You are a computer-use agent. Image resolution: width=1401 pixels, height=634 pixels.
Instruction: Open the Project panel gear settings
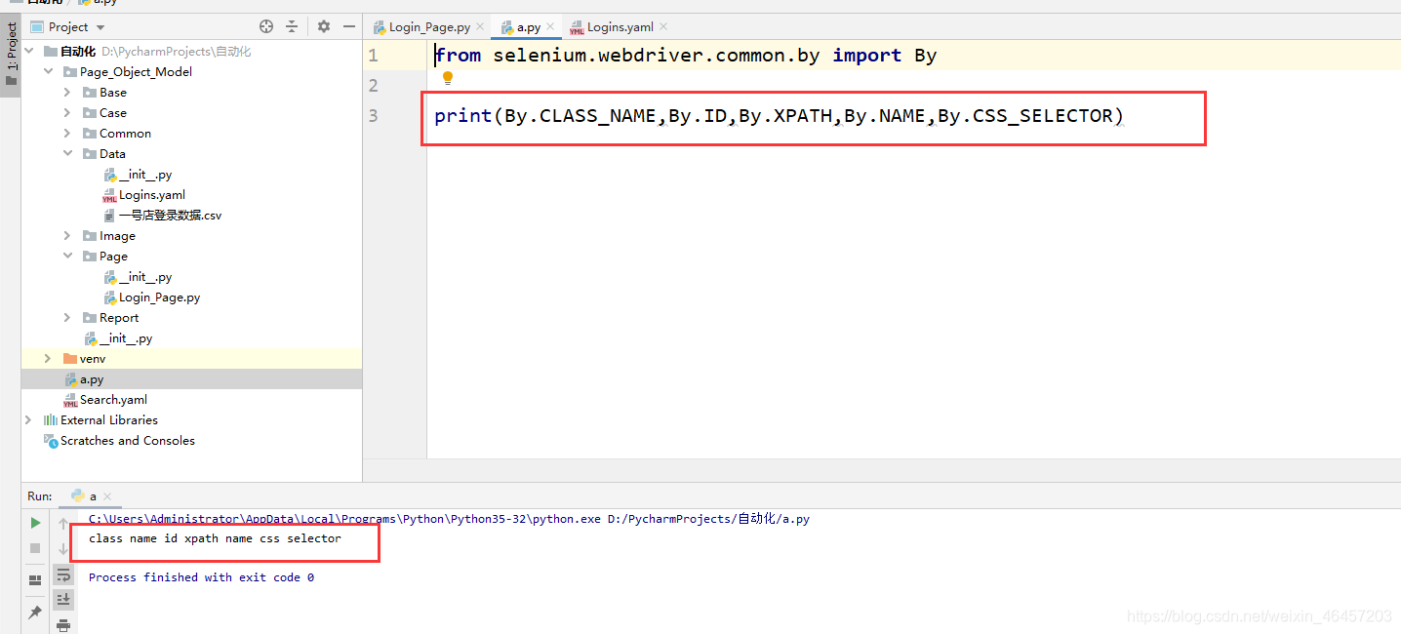pos(324,26)
